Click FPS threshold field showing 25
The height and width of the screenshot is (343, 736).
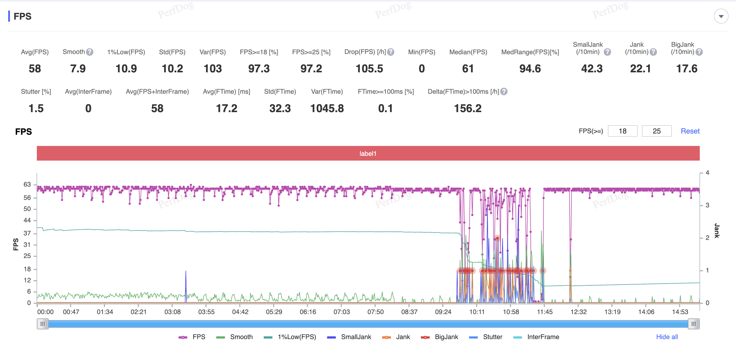point(657,131)
